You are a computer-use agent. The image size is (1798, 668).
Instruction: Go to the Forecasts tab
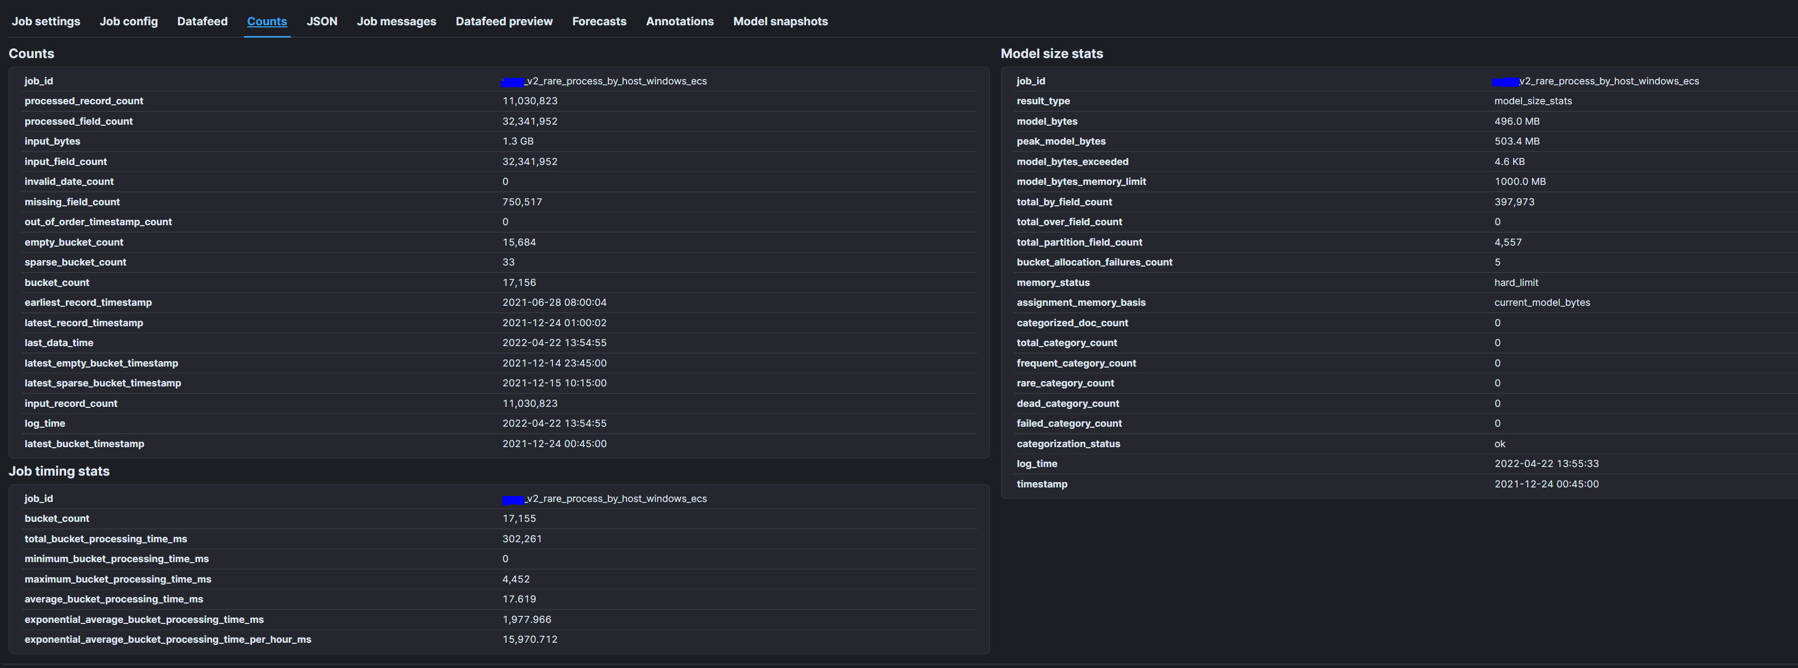click(599, 21)
